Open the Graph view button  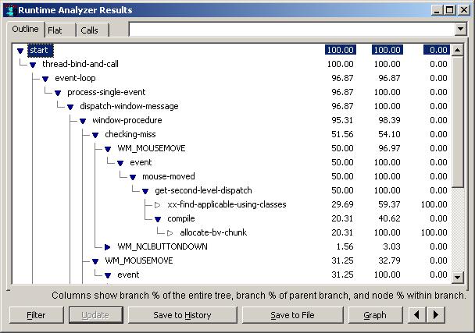pos(375,315)
